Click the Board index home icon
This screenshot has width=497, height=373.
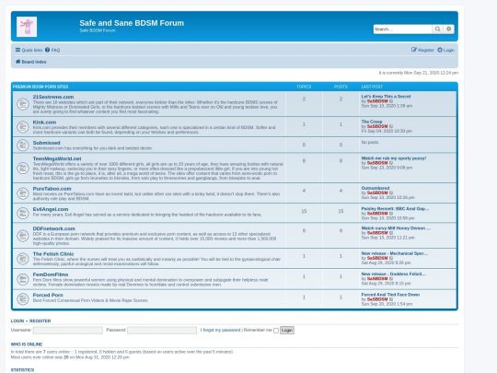pos(18,62)
